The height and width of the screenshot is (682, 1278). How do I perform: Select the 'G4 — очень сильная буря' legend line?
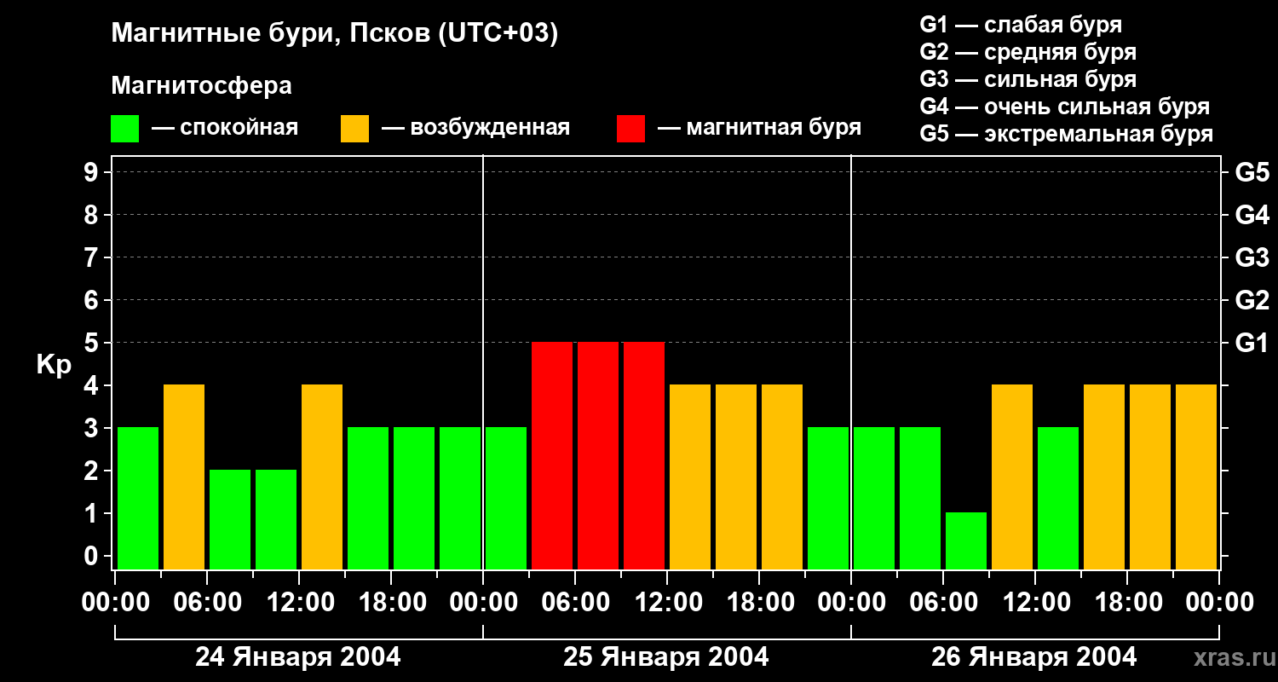pyautogui.click(x=1065, y=107)
